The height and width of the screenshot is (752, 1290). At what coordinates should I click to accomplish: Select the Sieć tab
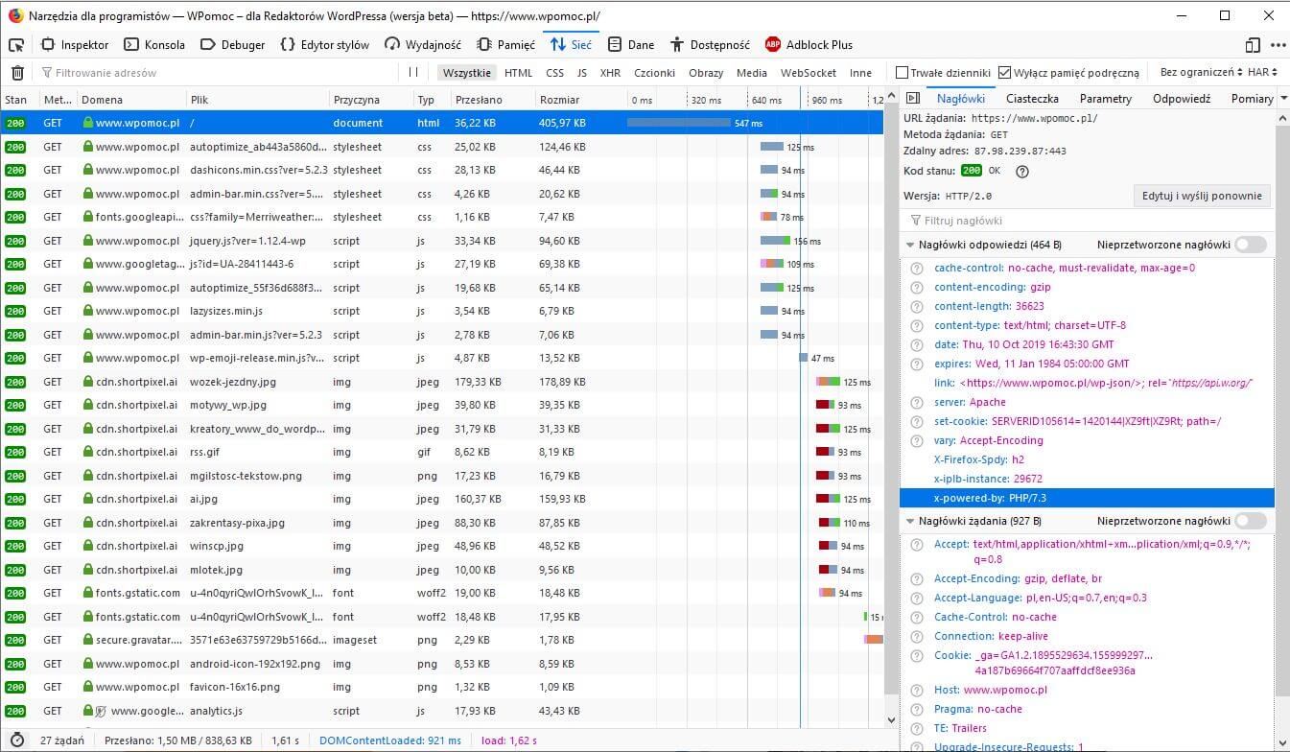(x=571, y=45)
